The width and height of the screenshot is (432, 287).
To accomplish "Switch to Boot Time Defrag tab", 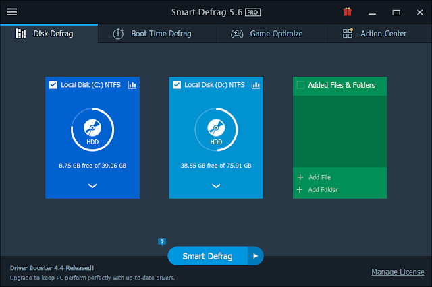I will pos(157,34).
